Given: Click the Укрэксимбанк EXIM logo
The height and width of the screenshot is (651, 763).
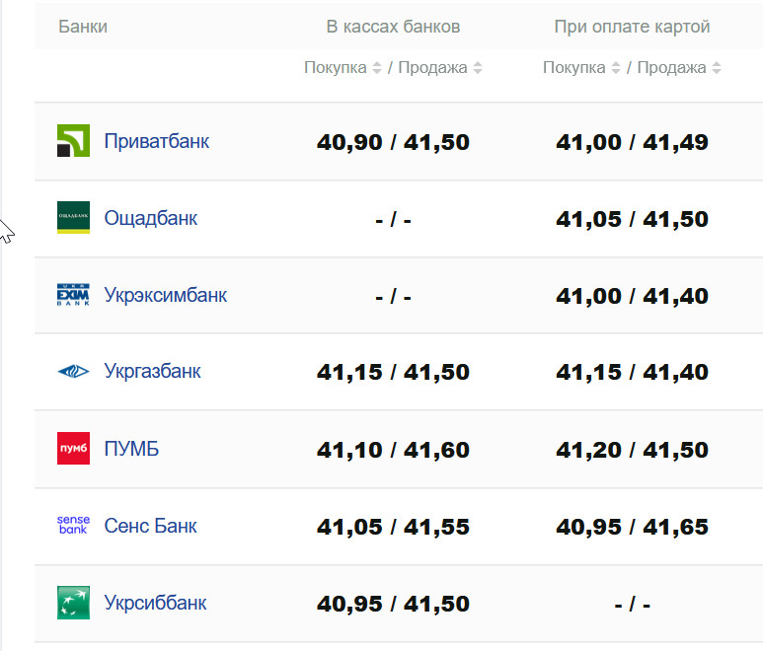Looking at the screenshot, I should (x=74, y=295).
